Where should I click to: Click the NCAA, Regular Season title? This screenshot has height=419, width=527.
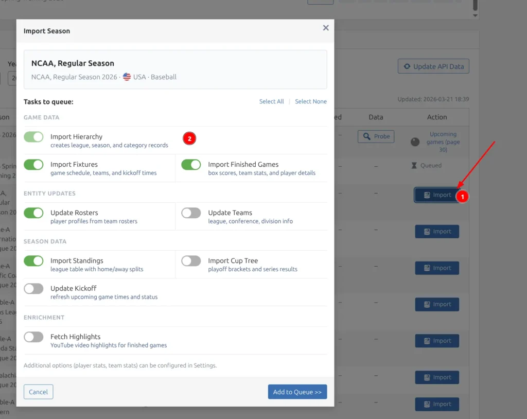[x=73, y=63]
